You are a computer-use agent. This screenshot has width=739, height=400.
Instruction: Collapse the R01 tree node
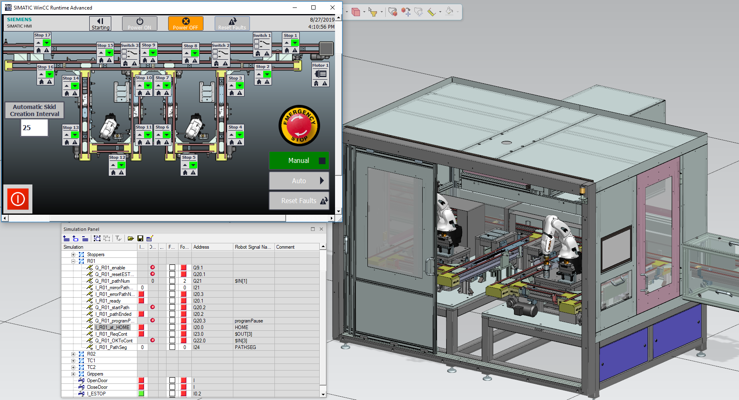(x=73, y=261)
